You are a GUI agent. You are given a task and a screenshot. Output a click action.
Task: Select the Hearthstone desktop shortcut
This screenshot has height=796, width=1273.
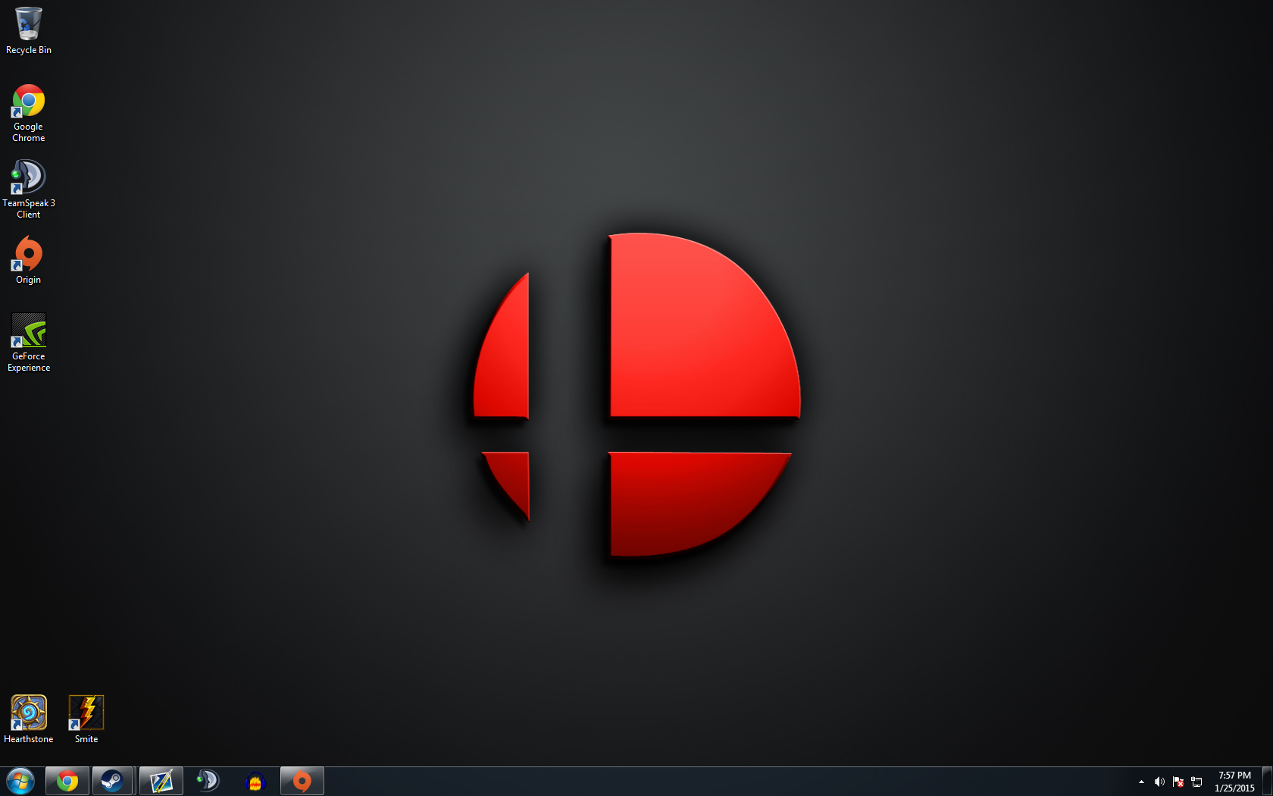click(x=29, y=719)
